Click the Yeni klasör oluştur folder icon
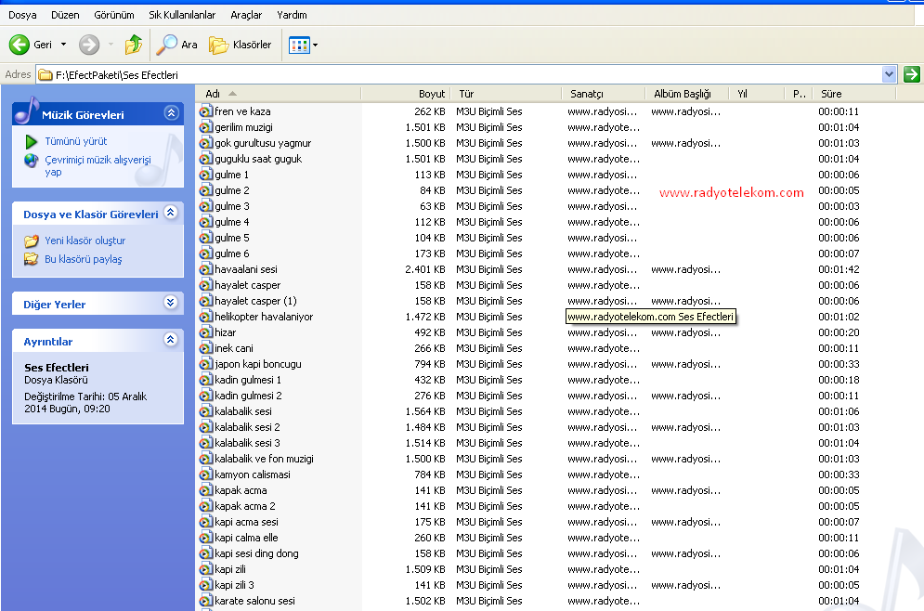Viewport: 924px width, 611px height. pyautogui.click(x=32, y=240)
